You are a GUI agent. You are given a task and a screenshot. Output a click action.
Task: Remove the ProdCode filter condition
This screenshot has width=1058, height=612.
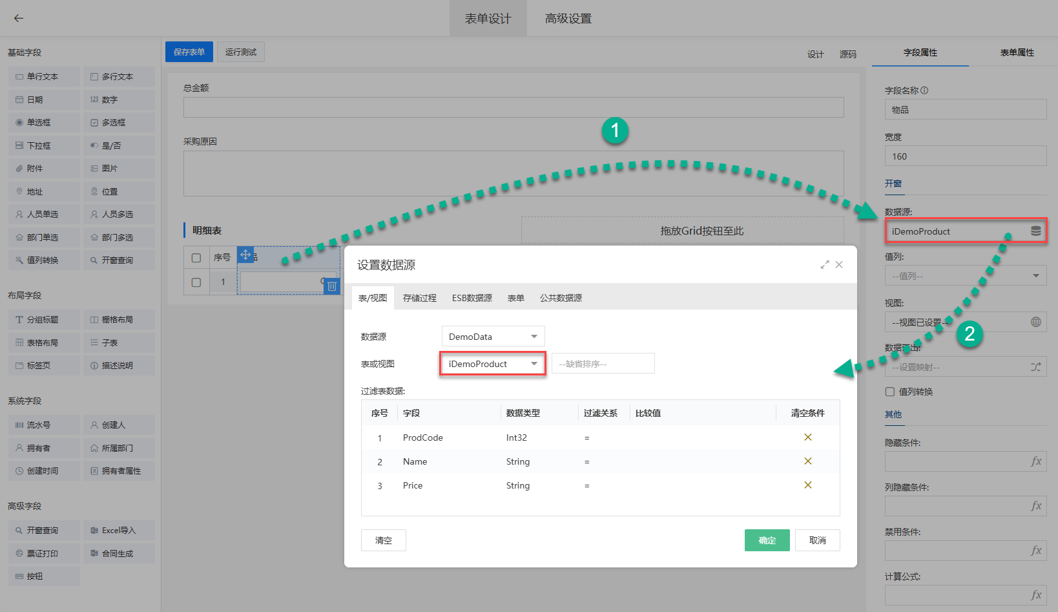click(x=807, y=438)
